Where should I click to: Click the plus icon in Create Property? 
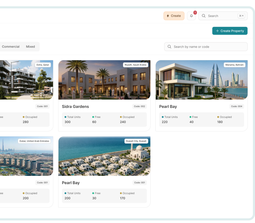[x=217, y=31]
